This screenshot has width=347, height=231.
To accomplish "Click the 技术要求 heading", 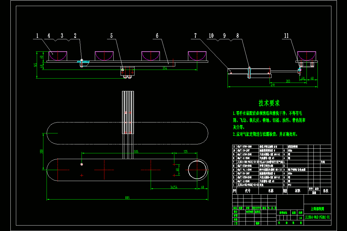I will (x=269, y=103).
